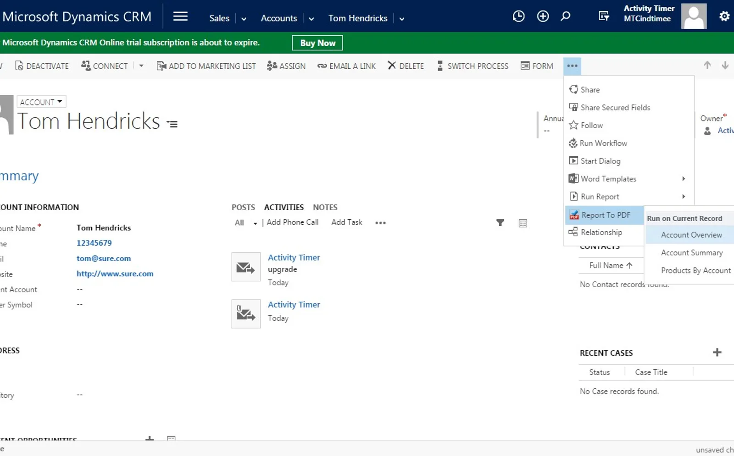Click Delete in command bar

[406, 66]
